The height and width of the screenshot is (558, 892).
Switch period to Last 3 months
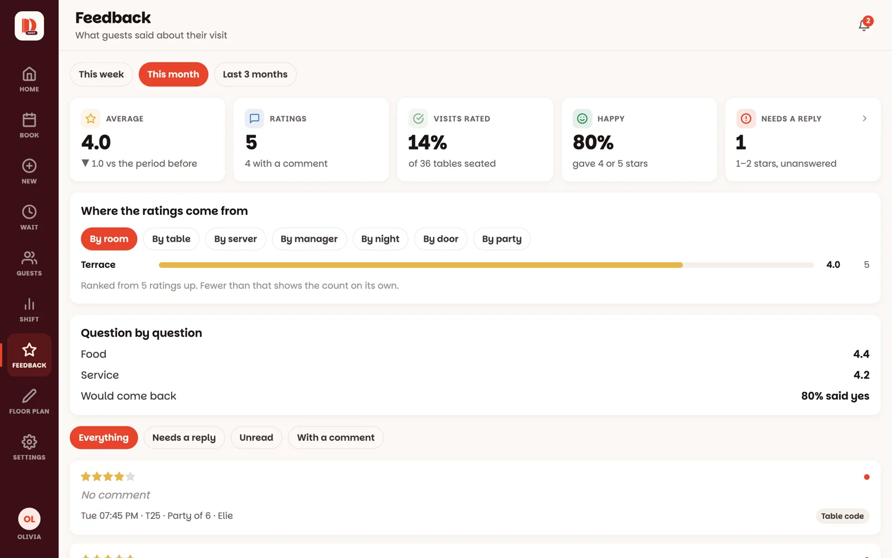click(255, 74)
